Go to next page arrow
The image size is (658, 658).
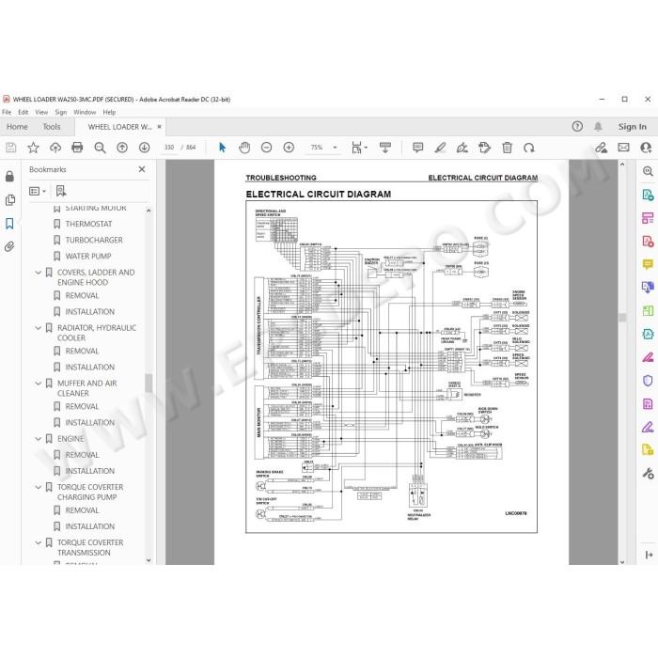[x=145, y=148]
